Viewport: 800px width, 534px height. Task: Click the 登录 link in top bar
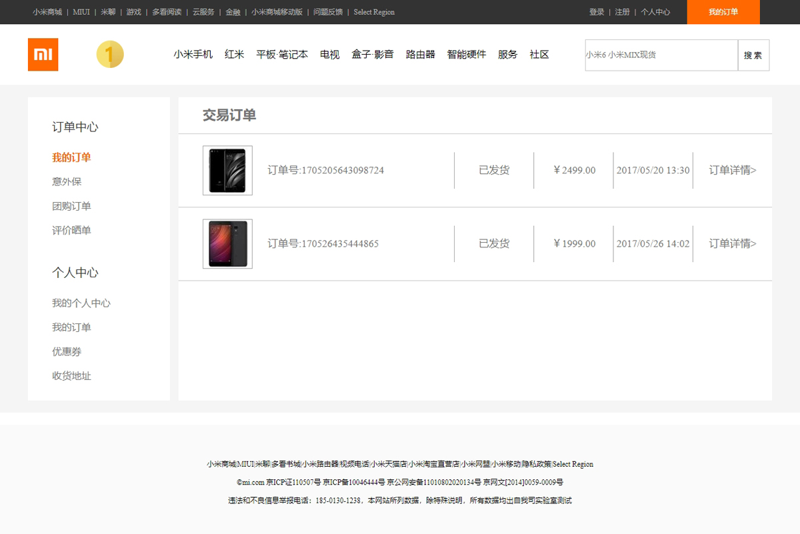(597, 12)
